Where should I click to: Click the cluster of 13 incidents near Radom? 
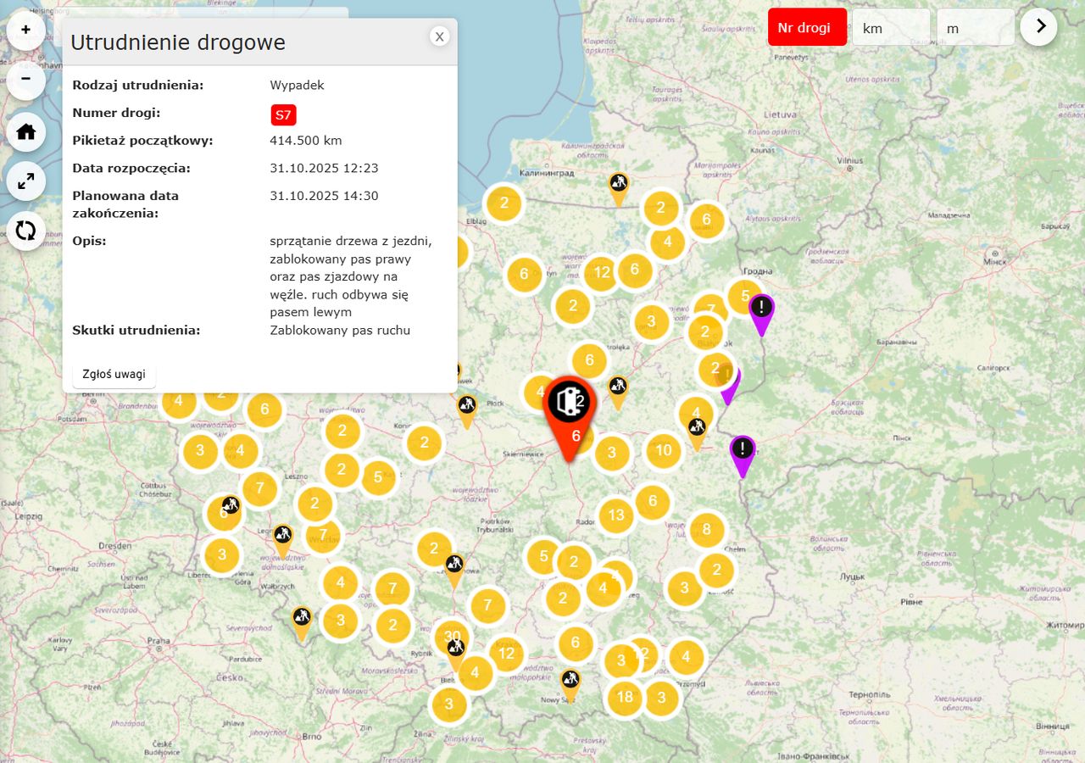615,515
